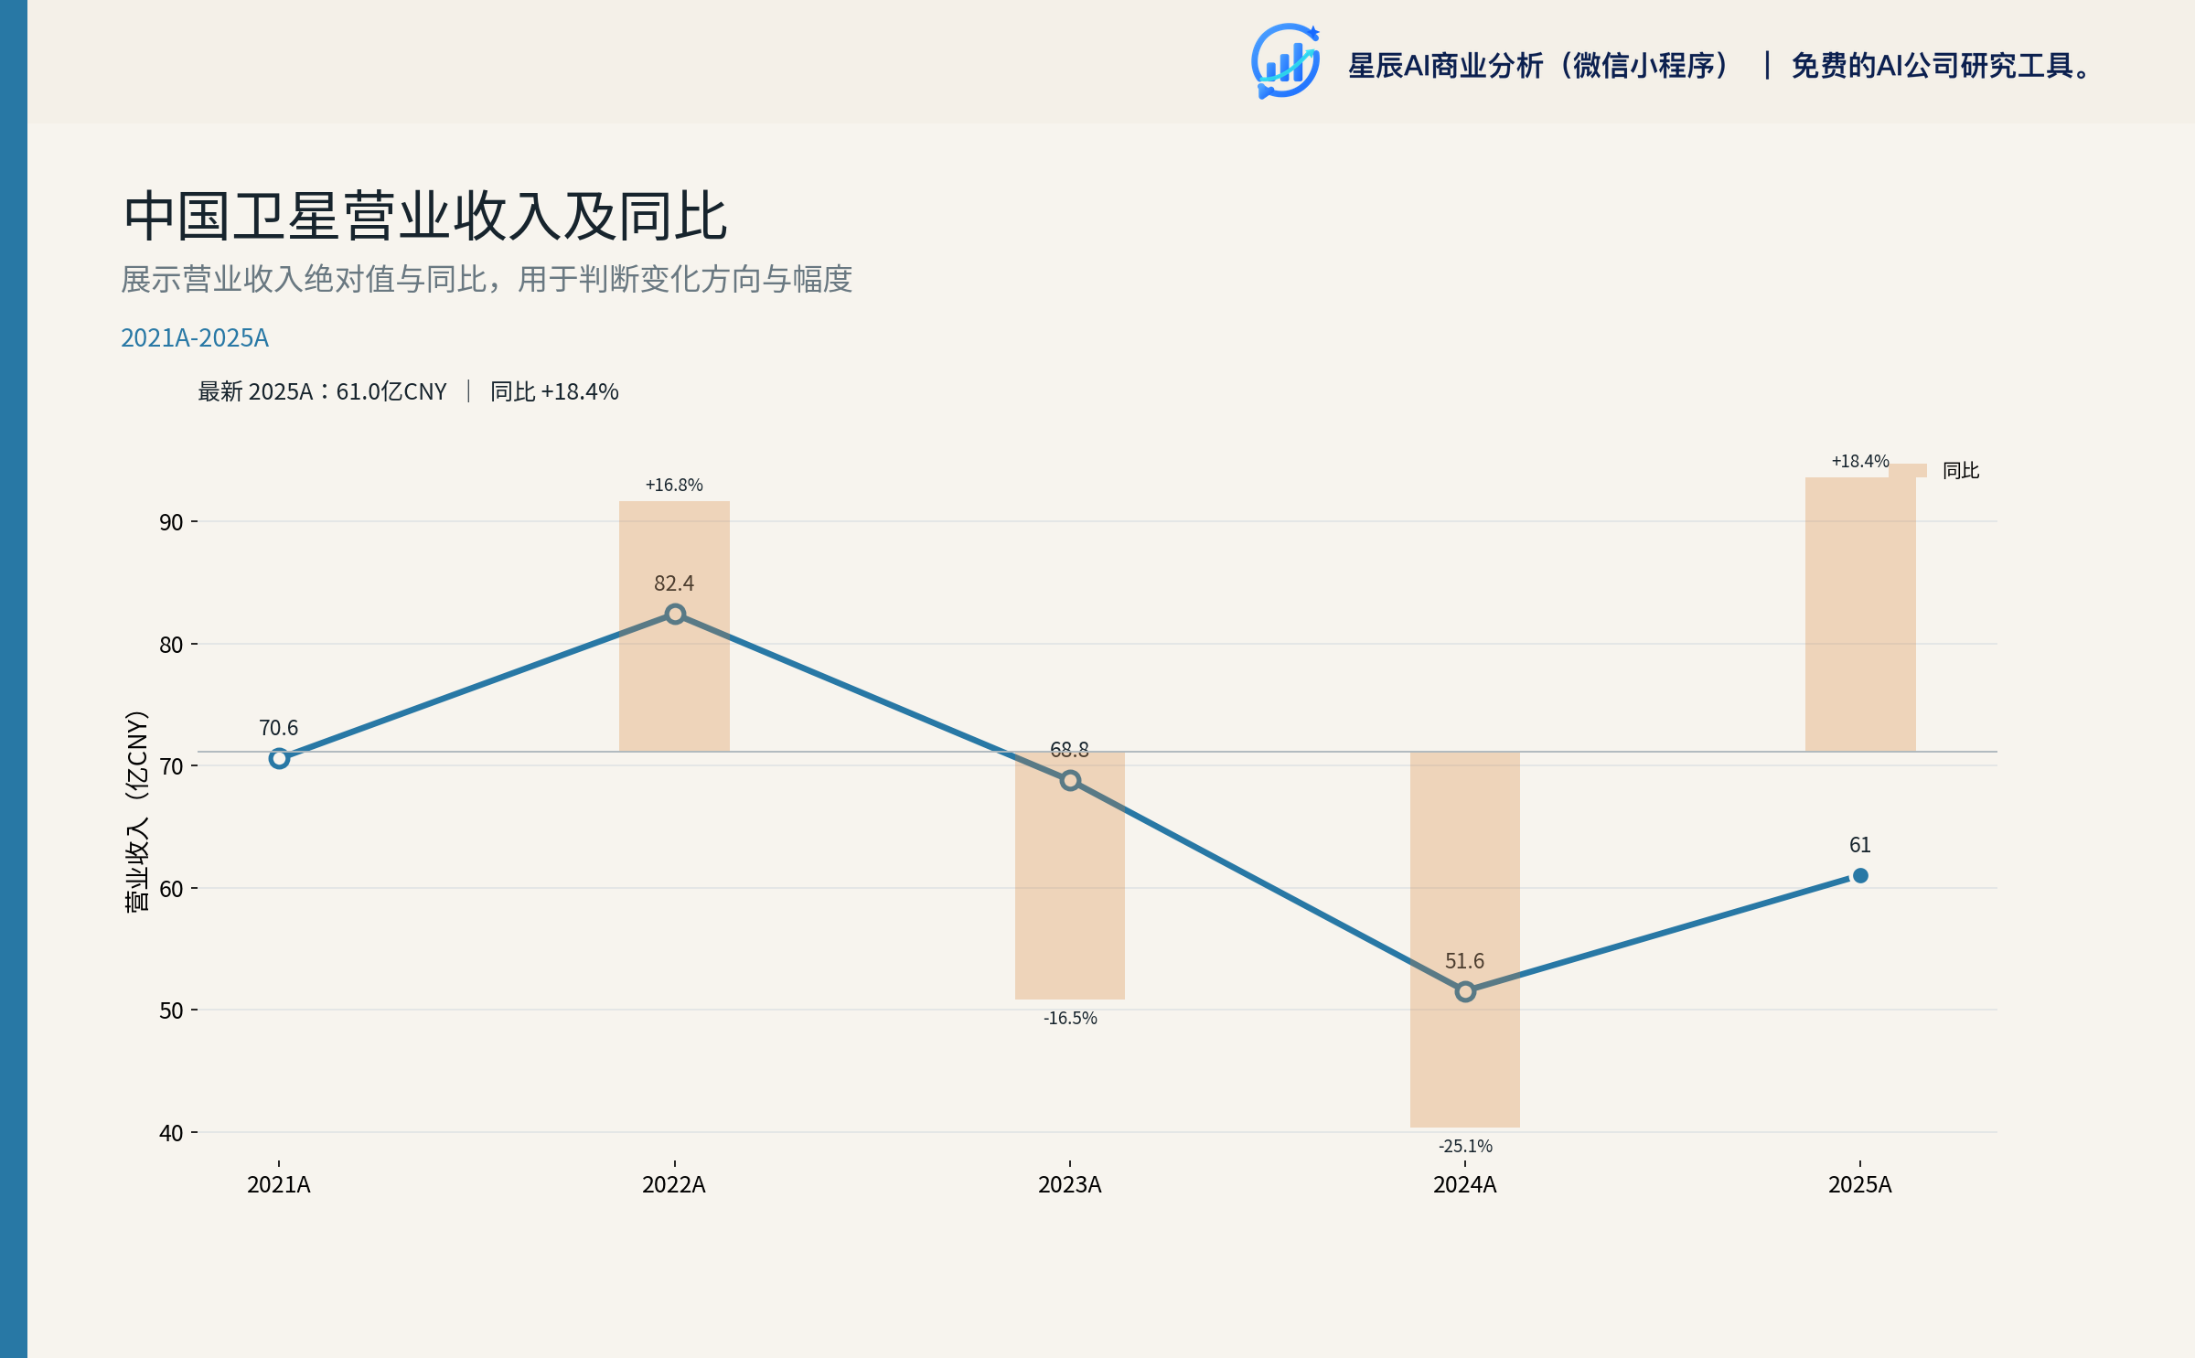Click the 2025A x-axis label
Viewport: 2195px width, 1358px height.
[1860, 1185]
